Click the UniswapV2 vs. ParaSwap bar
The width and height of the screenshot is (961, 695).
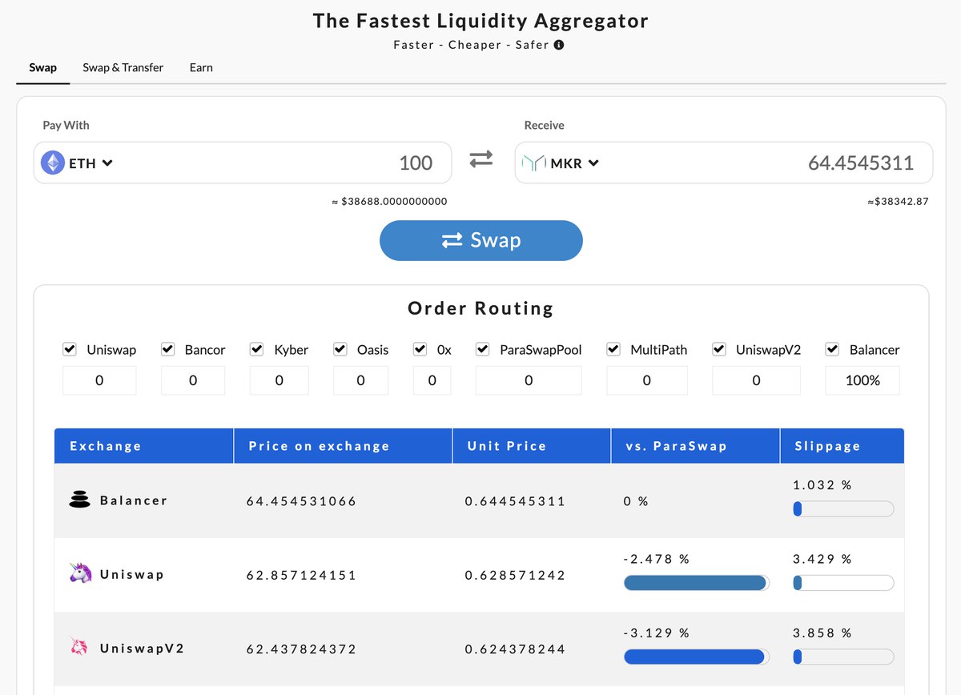pos(696,657)
